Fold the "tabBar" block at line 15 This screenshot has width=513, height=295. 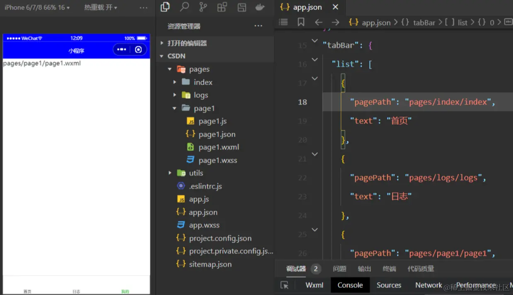[x=315, y=40]
